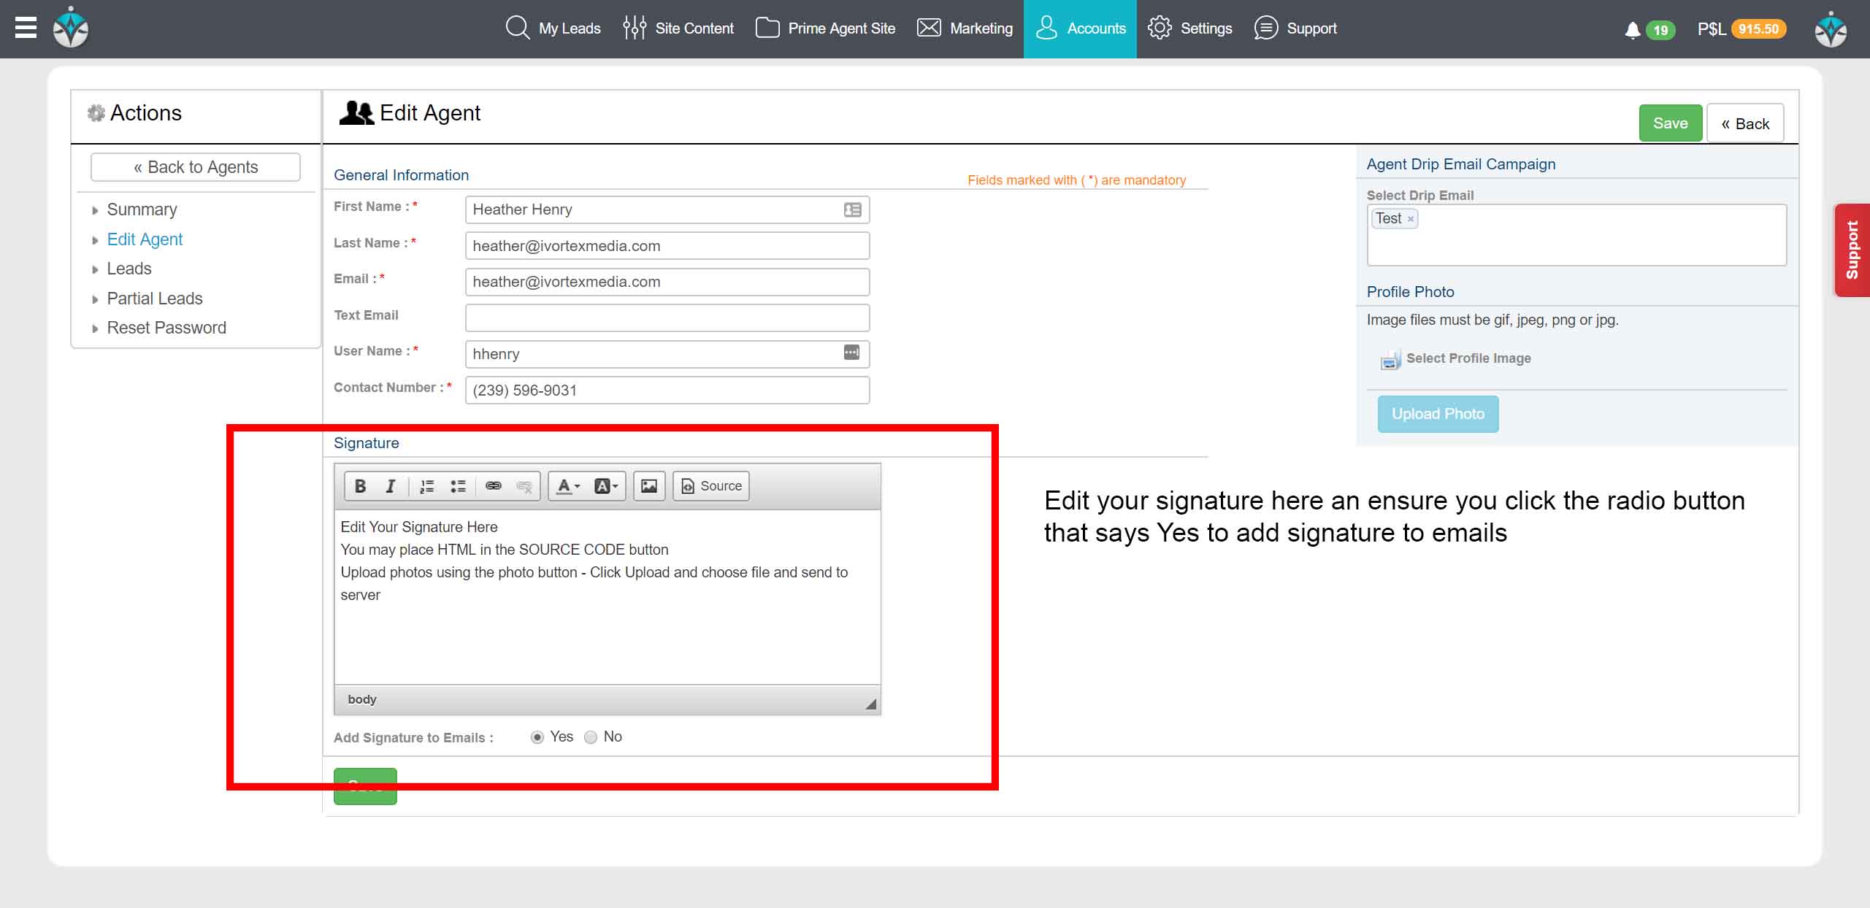Open text color dropdown in editor
Image resolution: width=1870 pixels, height=908 pixels.
click(568, 486)
